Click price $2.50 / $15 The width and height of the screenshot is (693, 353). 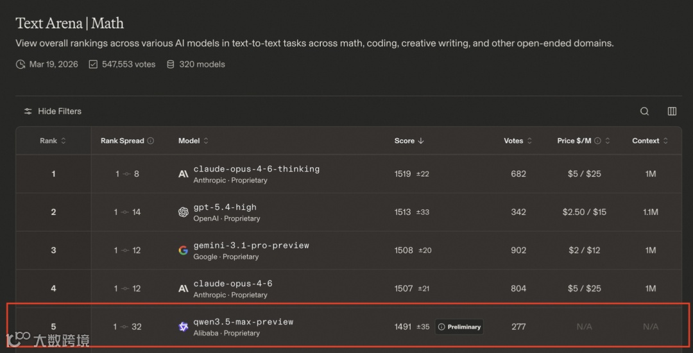585,212
